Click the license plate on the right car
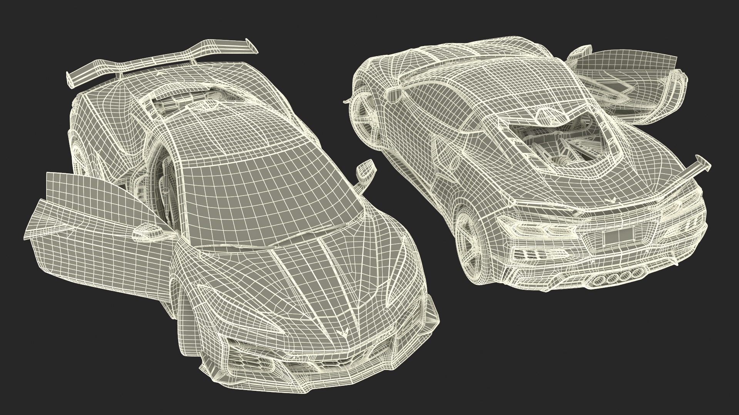The height and width of the screenshot is (415, 739). [619, 237]
